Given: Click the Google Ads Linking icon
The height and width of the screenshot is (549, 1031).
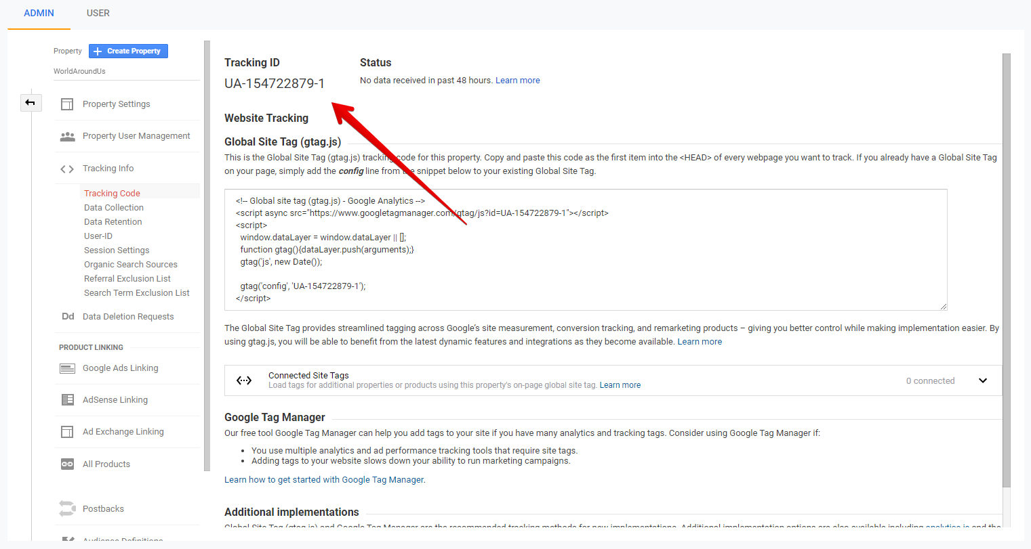Looking at the screenshot, I should tap(67, 368).
